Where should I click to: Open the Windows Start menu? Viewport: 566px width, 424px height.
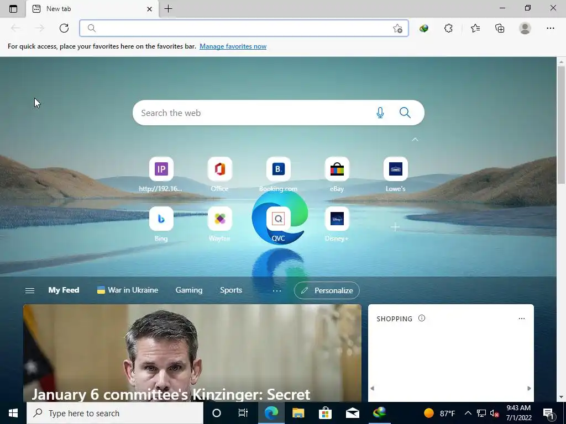click(x=13, y=413)
